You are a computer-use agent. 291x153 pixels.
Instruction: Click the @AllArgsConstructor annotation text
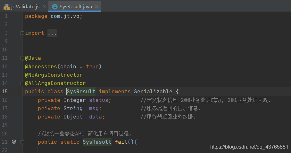(55, 83)
